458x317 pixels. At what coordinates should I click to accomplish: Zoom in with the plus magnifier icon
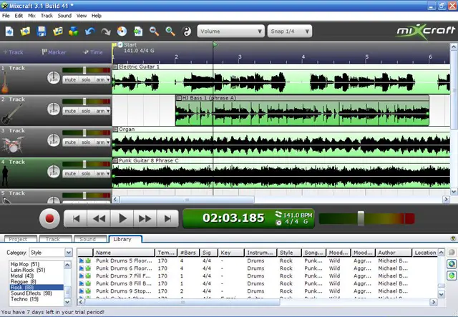[170, 31]
